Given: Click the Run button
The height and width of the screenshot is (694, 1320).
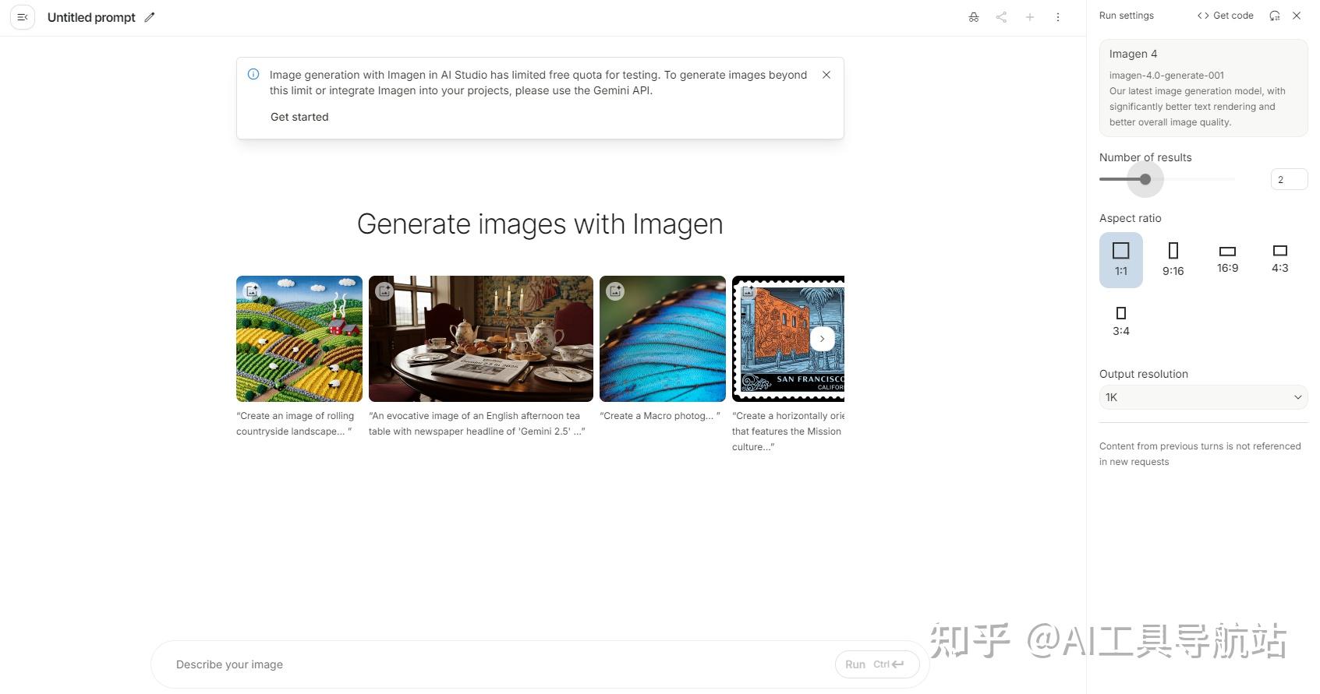Looking at the screenshot, I should click(x=877, y=664).
